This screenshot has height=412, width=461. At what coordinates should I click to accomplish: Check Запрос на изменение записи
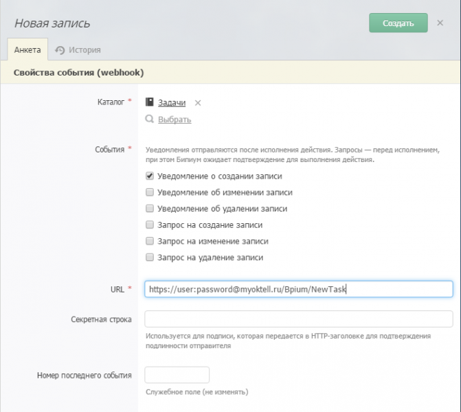150,241
